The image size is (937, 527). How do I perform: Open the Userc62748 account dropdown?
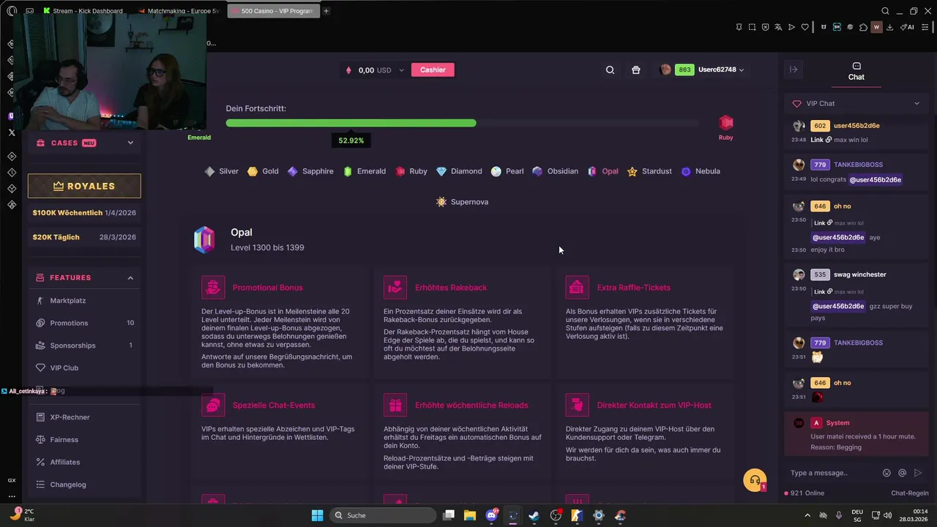coord(703,70)
